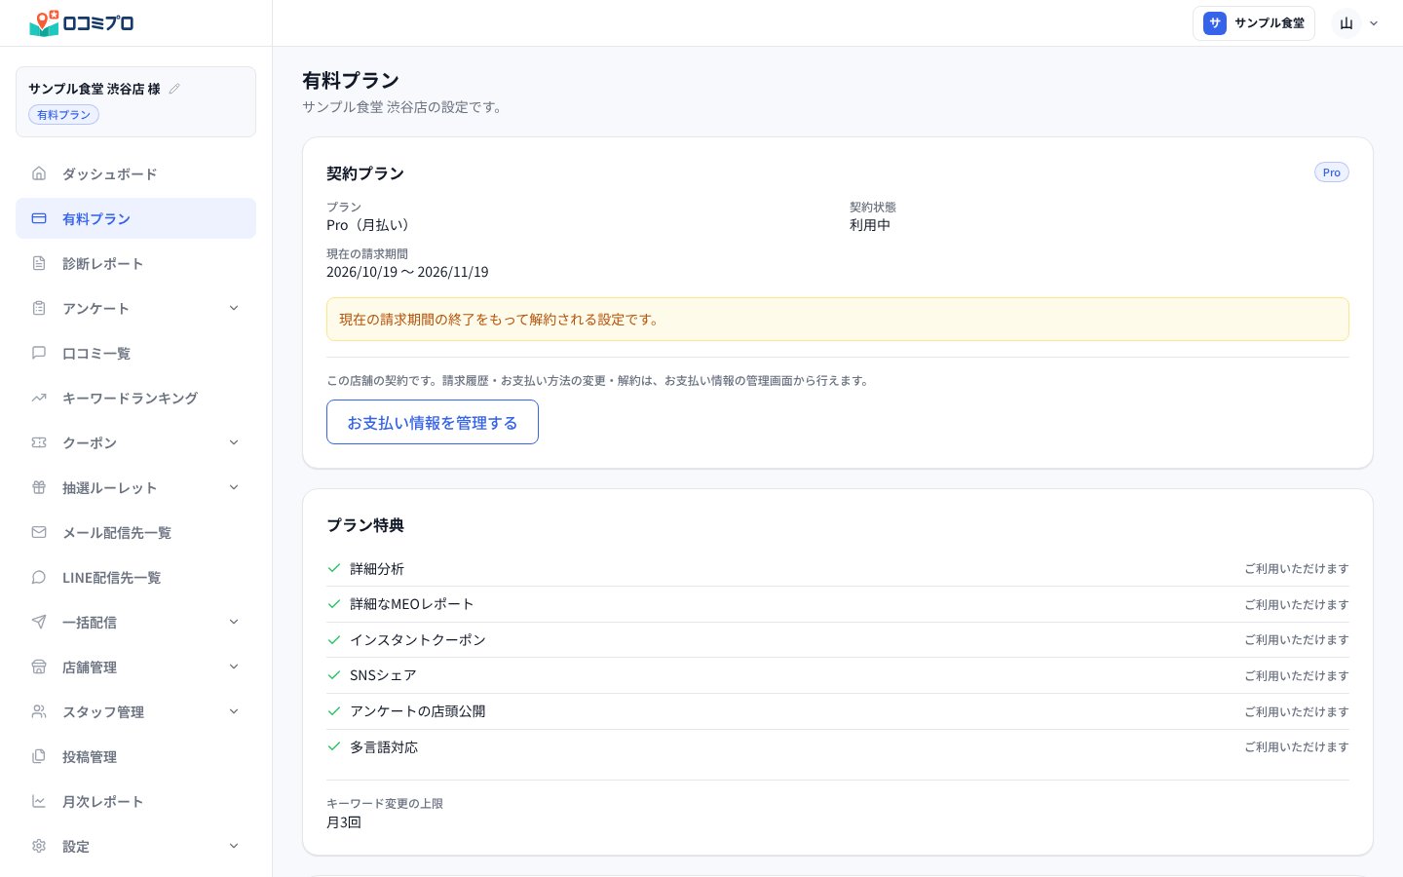Screen dimensions: 1403x877
Task: Open the 山 user account dropdown
Action: 1357,23
